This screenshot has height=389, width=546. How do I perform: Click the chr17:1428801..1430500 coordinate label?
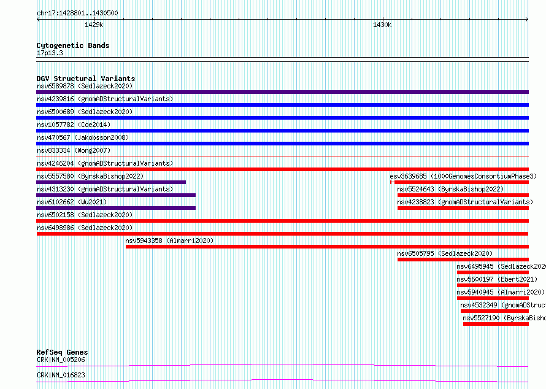click(77, 13)
